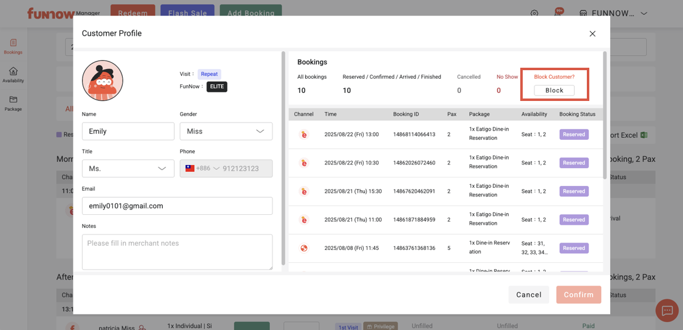Open the phone country code selector
This screenshot has height=330, width=683.
click(202, 169)
